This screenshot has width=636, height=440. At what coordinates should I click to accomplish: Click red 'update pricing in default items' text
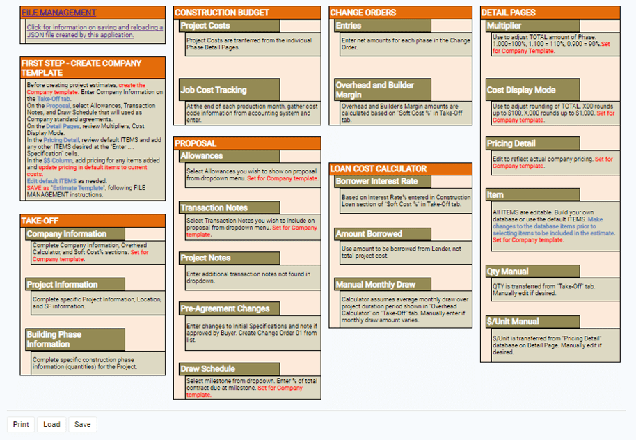[87, 171]
